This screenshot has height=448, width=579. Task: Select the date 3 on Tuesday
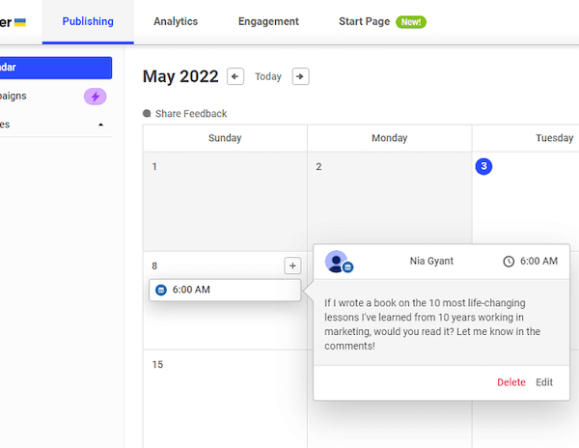(x=483, y=167)
